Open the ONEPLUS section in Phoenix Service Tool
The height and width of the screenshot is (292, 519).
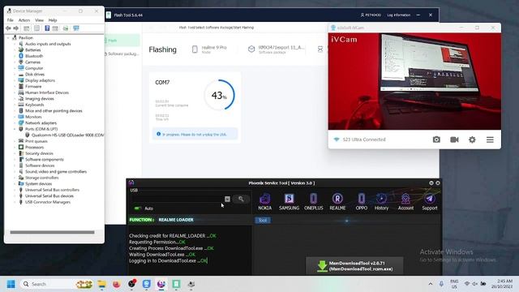314,202
